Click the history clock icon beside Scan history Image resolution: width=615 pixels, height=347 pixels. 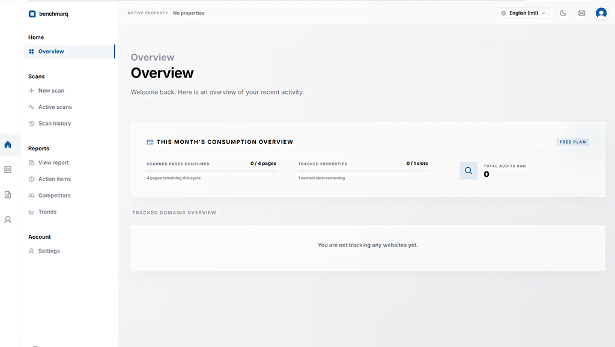click(31, 123)
